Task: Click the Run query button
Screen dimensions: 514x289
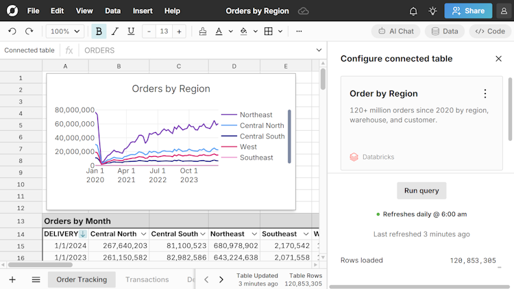Action: [421, 190]
